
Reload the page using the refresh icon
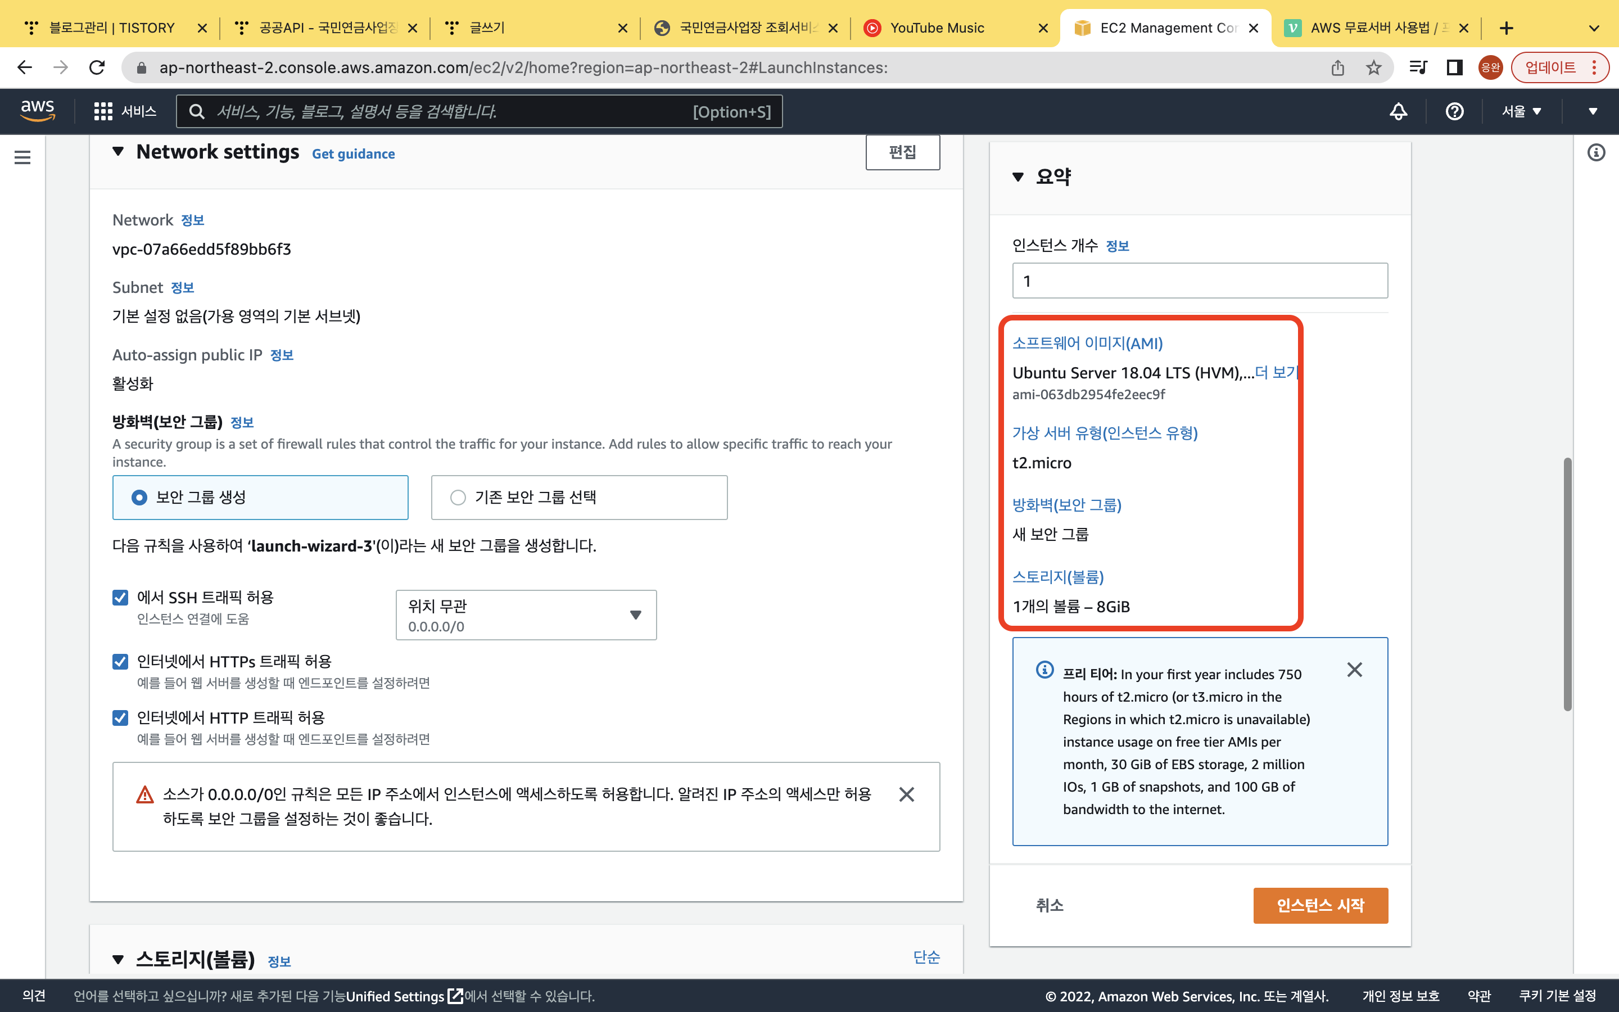tap(97, 67)
